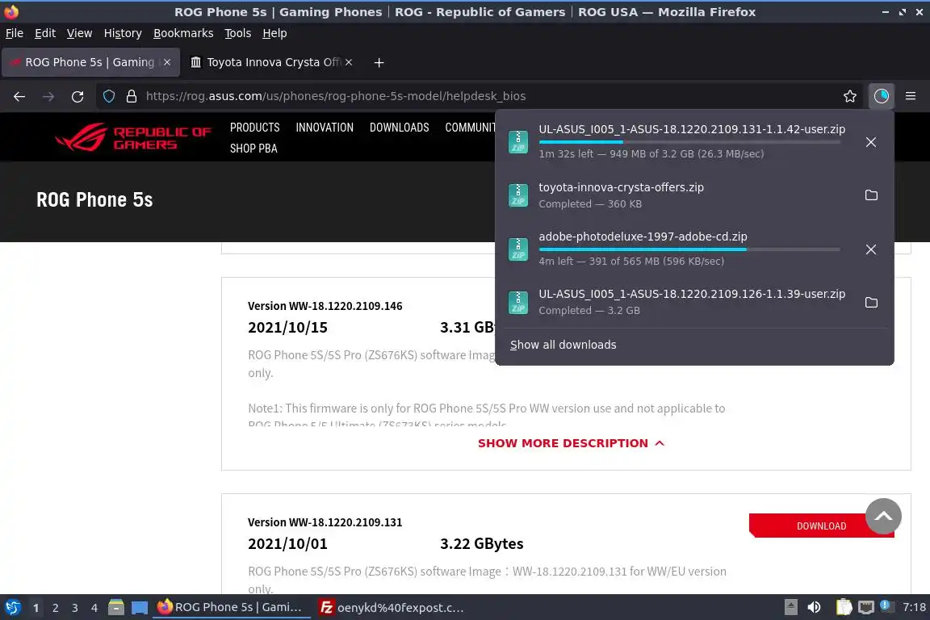Click the ROG Phone 5s page heading
The width and height of the screenshot is (930, 620).
click(x=95, y=200)
